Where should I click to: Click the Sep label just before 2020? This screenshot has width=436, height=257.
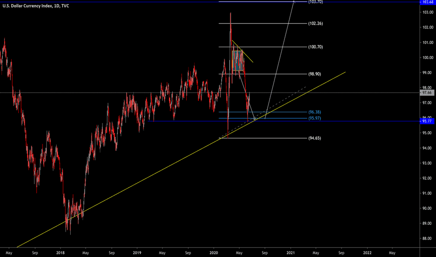(188, 253)
